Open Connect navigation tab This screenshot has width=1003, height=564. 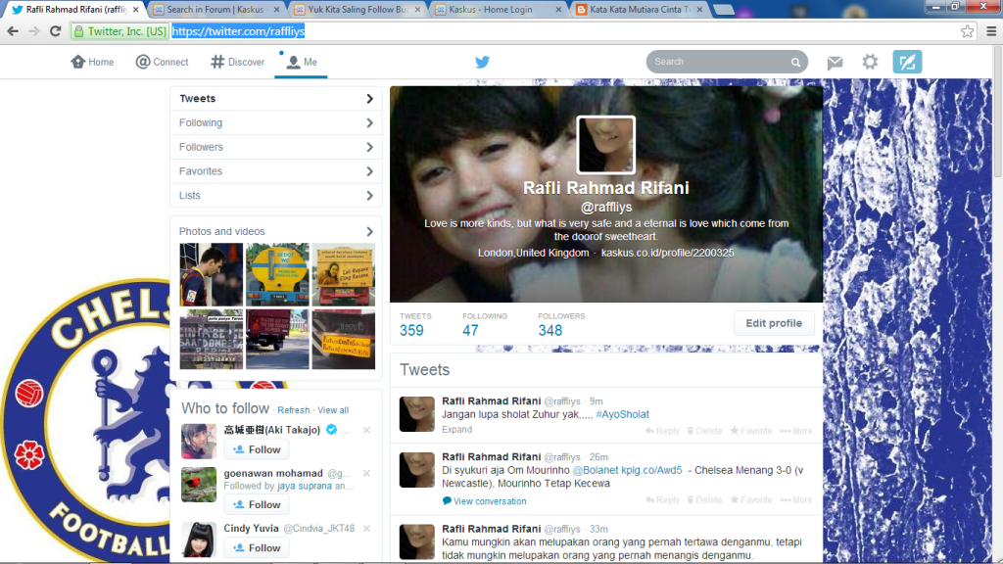coord(162,62)
